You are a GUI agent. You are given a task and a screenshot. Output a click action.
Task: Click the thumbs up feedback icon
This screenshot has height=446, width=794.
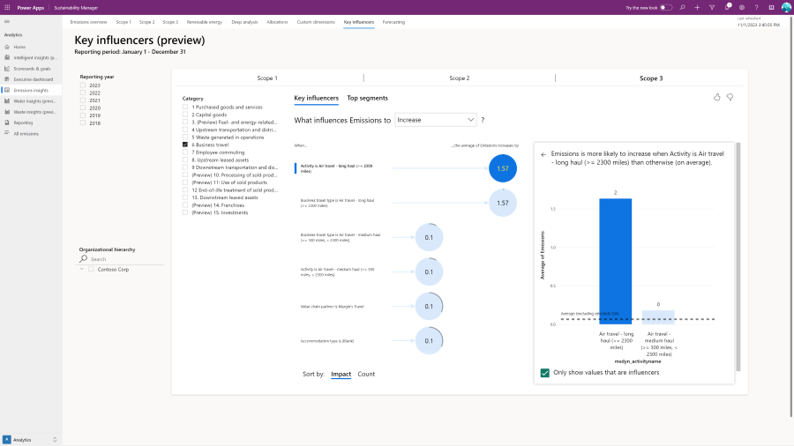[x=716, y=97]
